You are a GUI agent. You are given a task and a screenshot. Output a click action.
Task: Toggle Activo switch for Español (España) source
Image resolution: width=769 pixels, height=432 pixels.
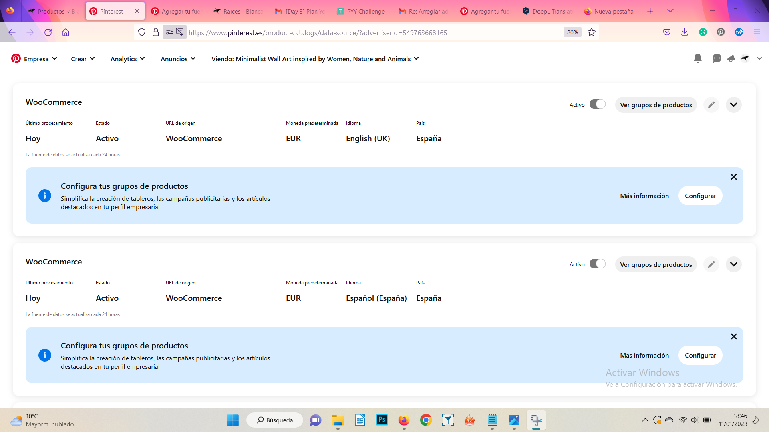[x=597, y=264]
